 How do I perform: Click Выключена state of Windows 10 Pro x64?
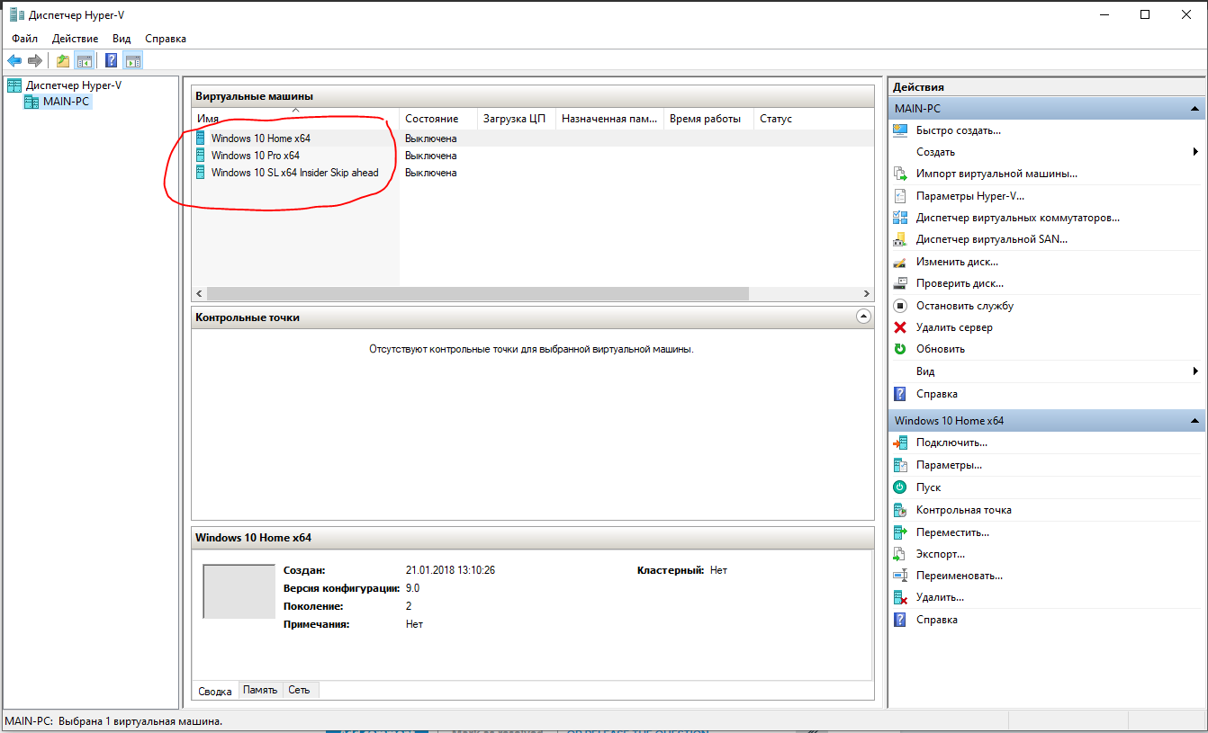click(431, 156)
